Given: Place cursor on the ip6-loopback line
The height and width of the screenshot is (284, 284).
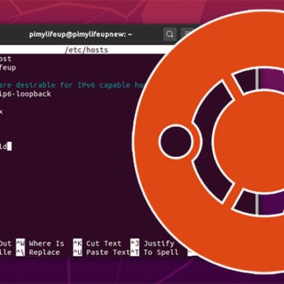Looking at the screenshot, I should [25, 94].
